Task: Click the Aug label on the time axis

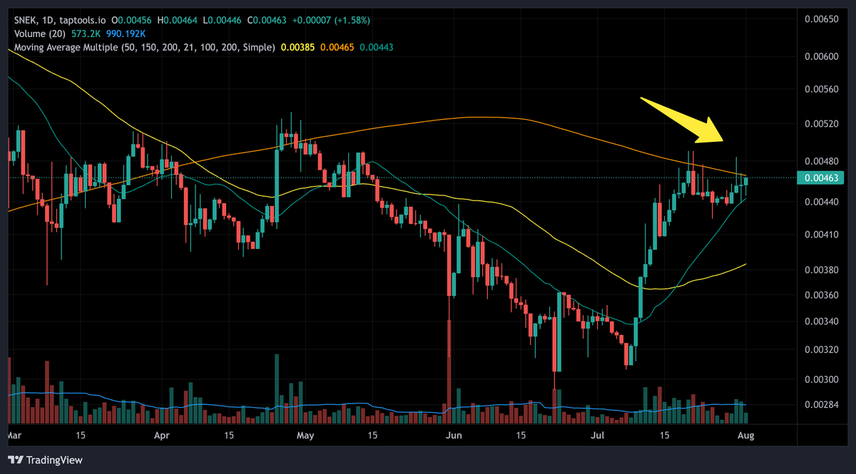Action: point(745,434)
